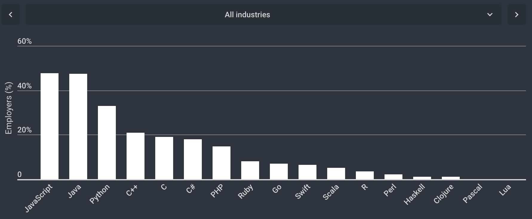Click the R language bar
The width and height of the screenshot is (532, 219).
pyautogui.click(x=365, y=175)
